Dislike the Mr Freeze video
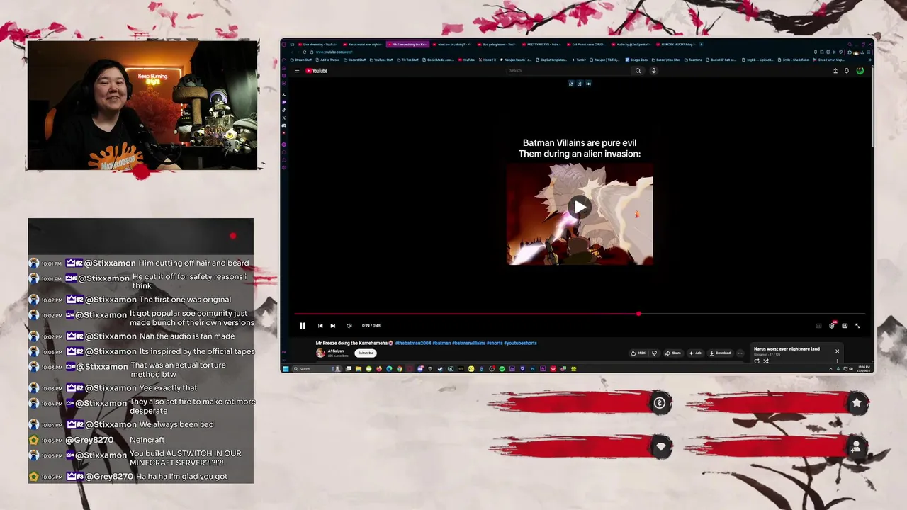 coord(654,353)
